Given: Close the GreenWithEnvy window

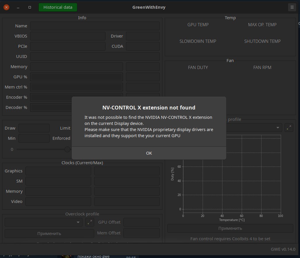Looking at the screenshot, I should click(6, 7).
